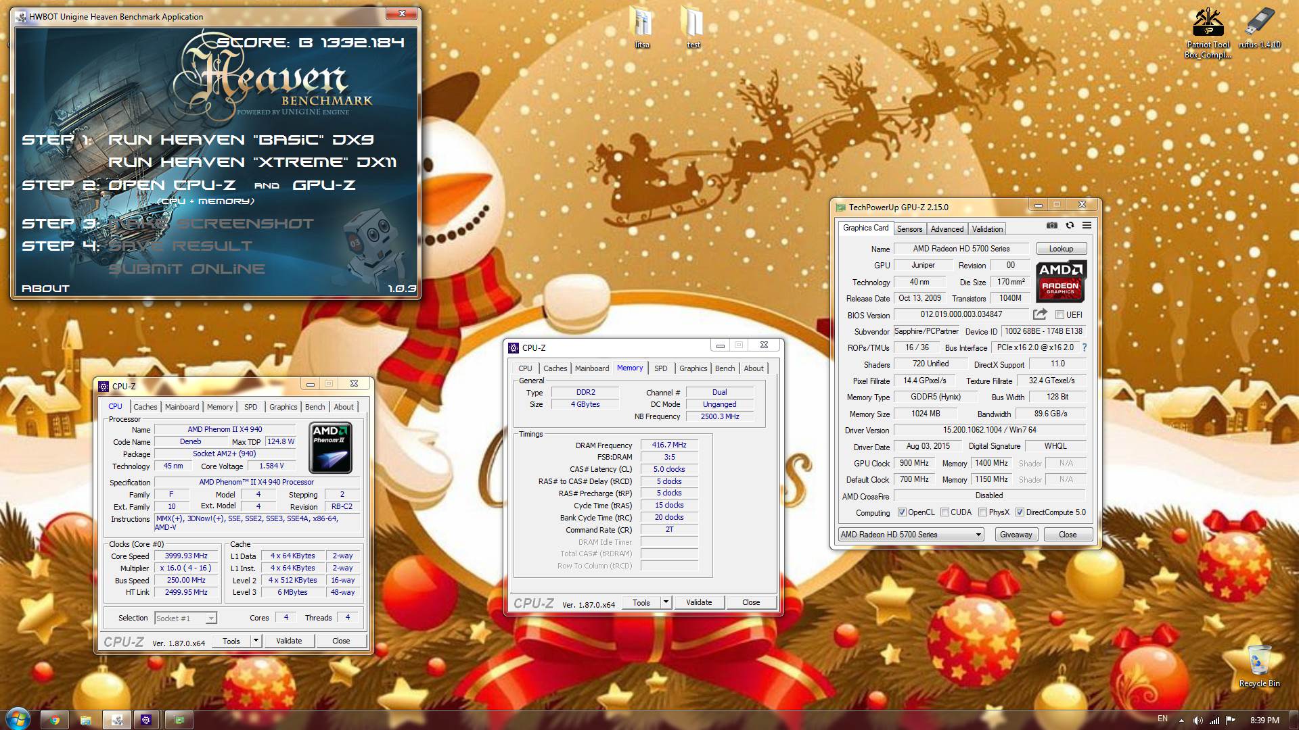Open the Action Center flag icon
1299x730 pixels.
point(1231,720)
